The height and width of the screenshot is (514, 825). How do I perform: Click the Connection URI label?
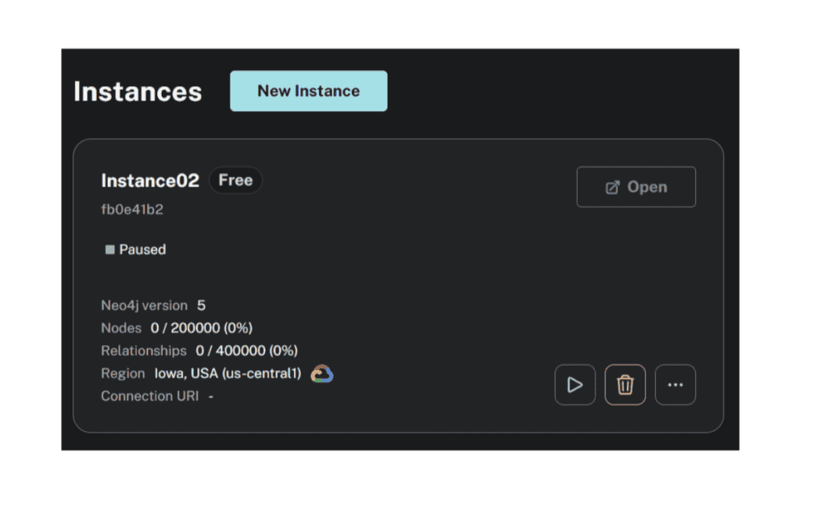[150, 396]
